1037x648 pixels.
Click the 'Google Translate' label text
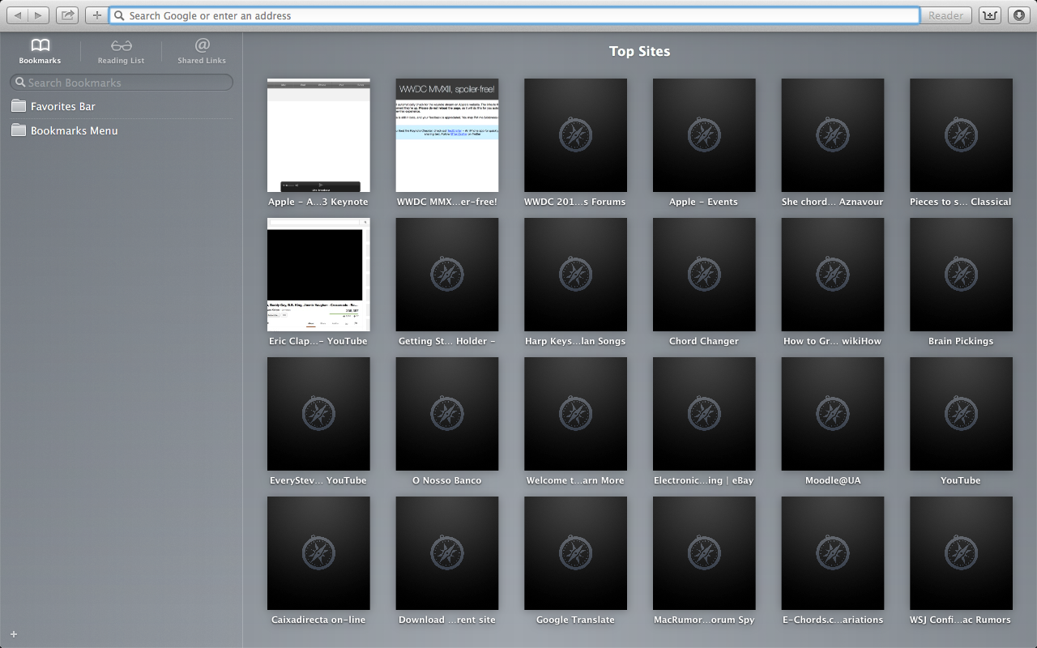[x=575, y=620]
